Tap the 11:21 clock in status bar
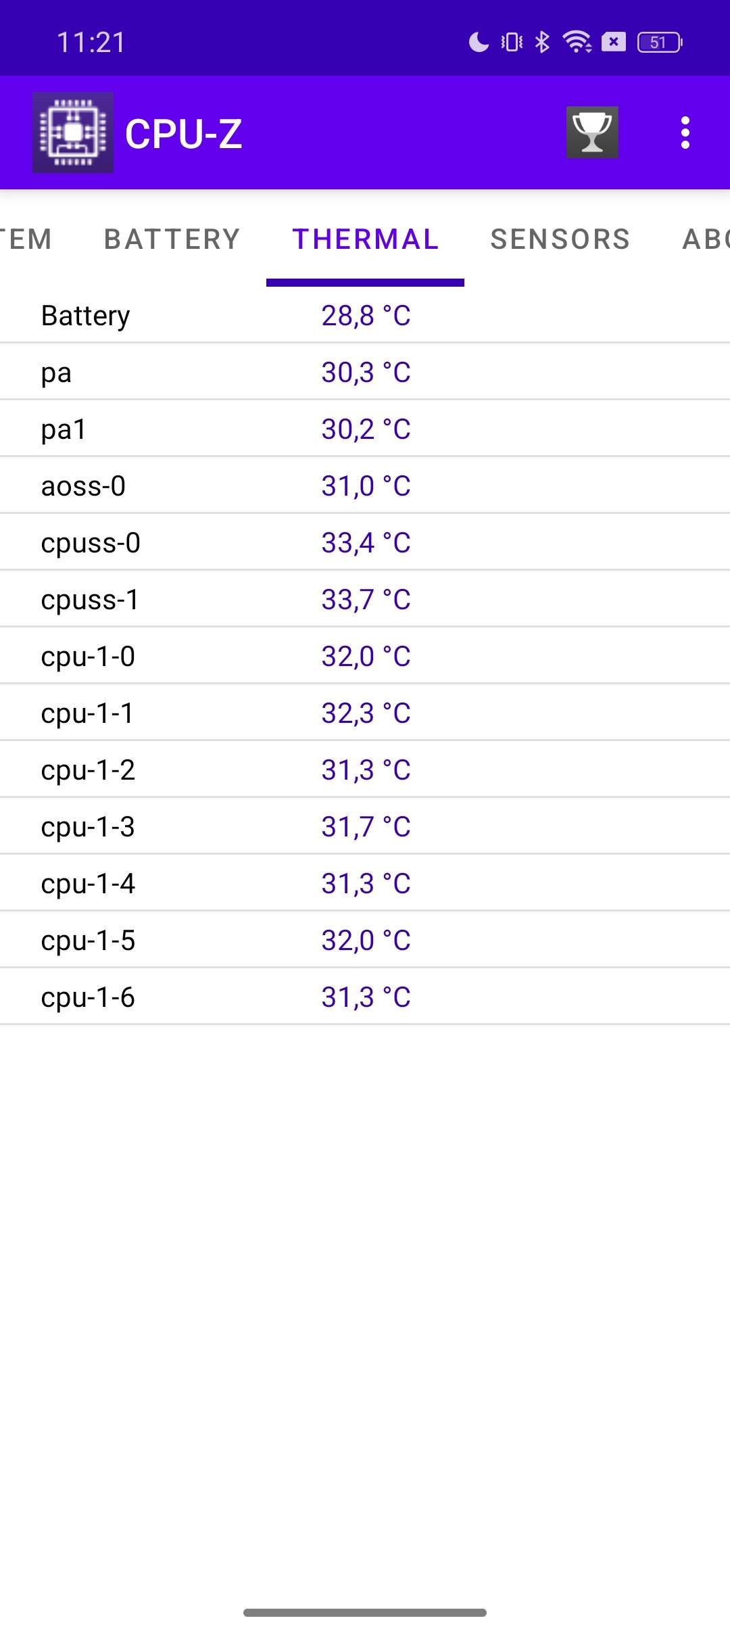The width and height of the screenshot is (730, 1631). [91, 43]
